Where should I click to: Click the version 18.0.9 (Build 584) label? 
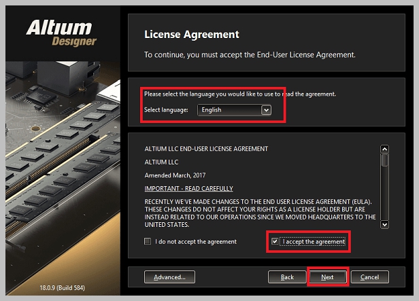[63, 288]
